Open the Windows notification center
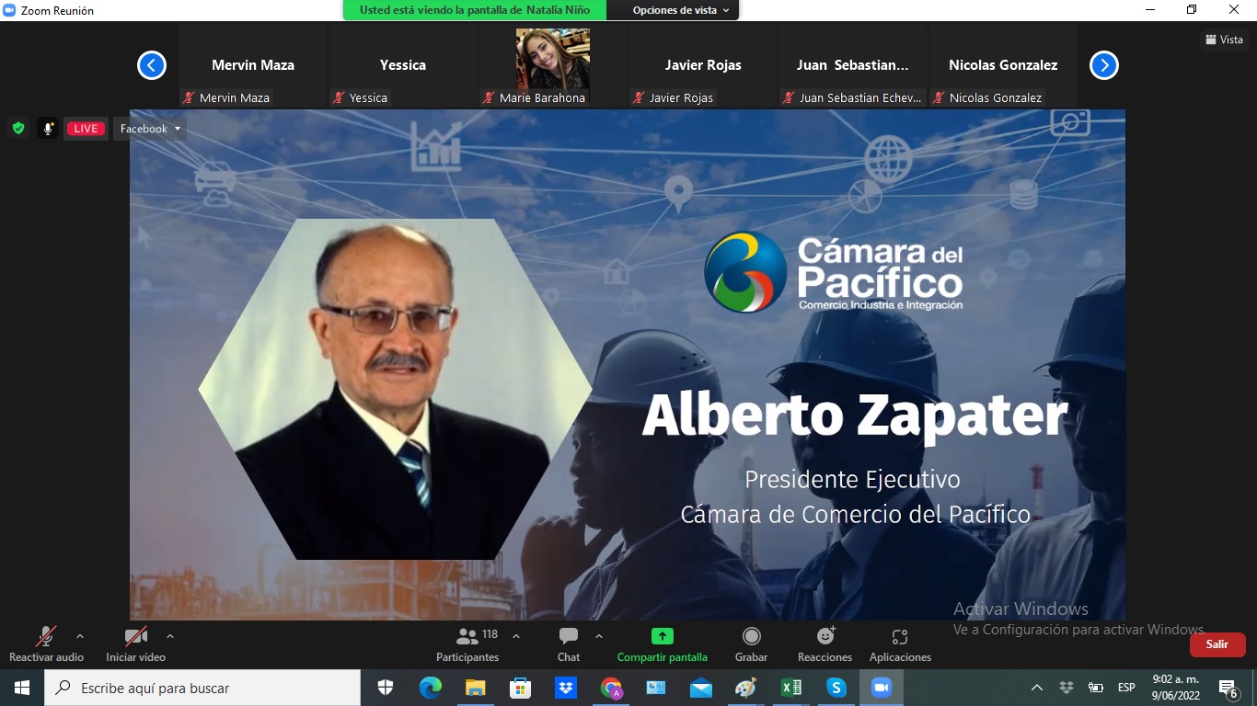This screenshot has height=706, width=1257. click(x=1228, y=688)
